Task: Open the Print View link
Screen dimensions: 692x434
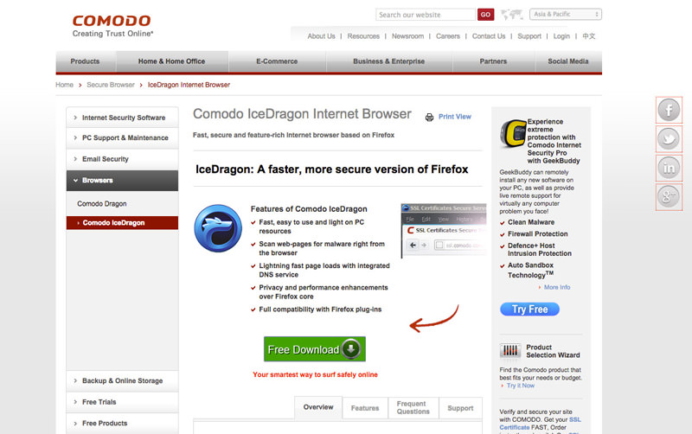Action: [x=455, y=117]
